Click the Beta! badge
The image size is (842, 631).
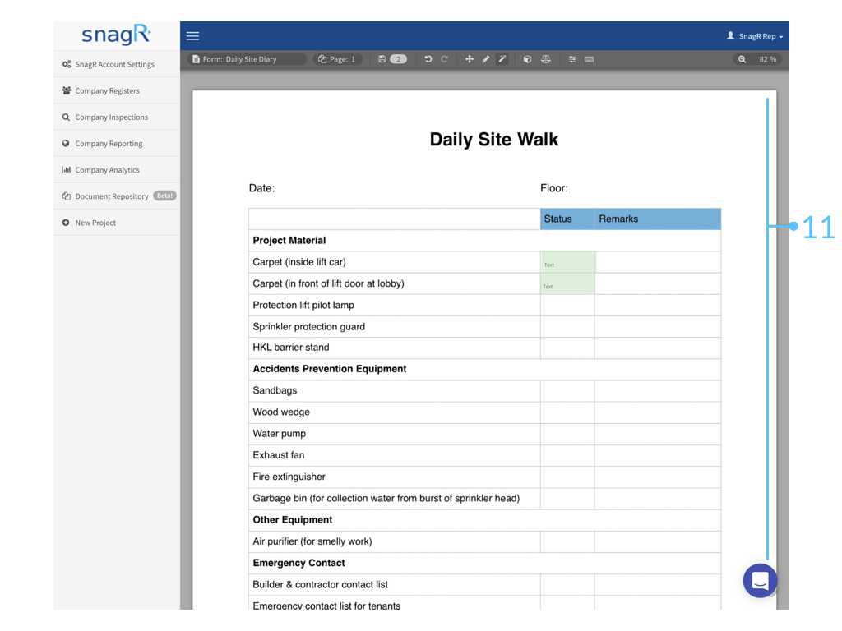[164, 196]
